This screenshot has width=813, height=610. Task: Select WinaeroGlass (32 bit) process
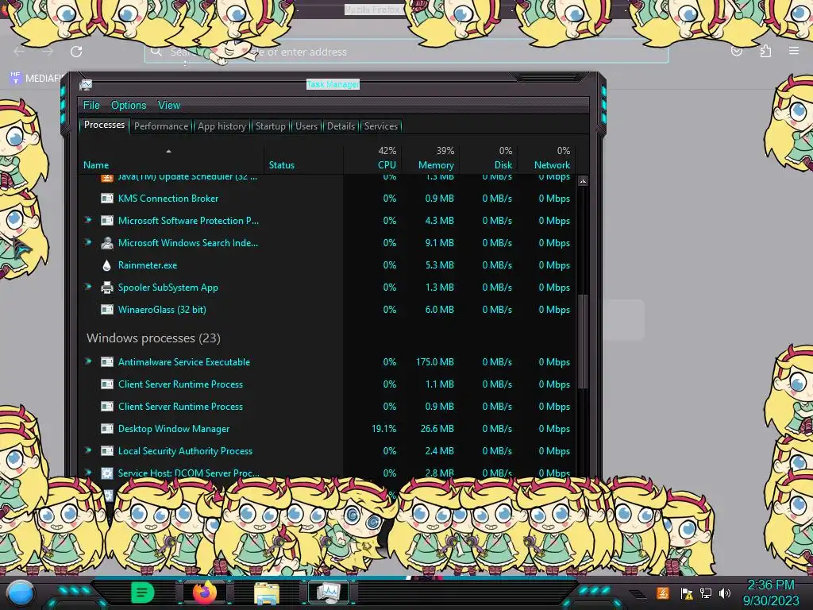pyautogui.click(x=162, y=310)
